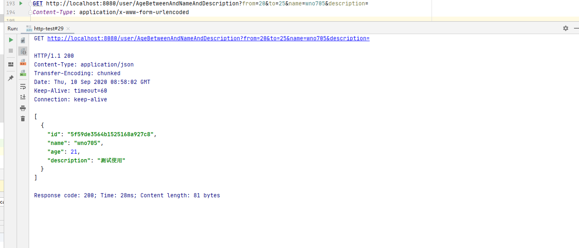This screenshot has height=248, width=579.
Task: Switch to XML view format icon
Action: (x=23, y=62)
